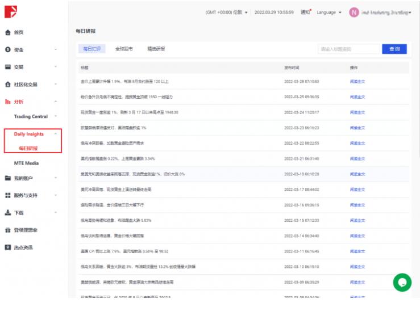Open 阅读全文 link for the 2022-03-28 report
The image size is (420, 311).
tap(357, 81)
